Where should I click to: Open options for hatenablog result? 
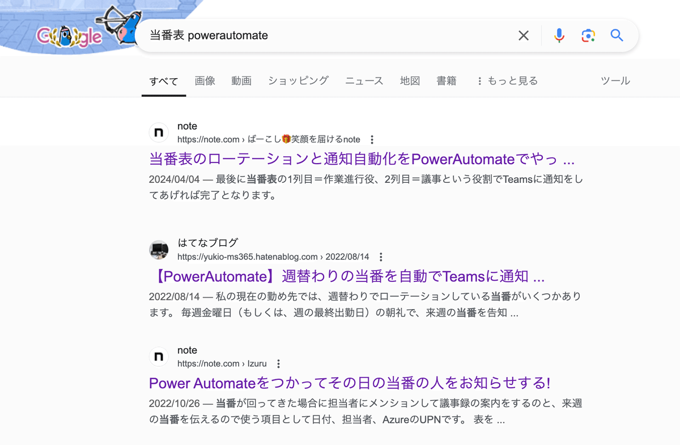coord(381,257)
